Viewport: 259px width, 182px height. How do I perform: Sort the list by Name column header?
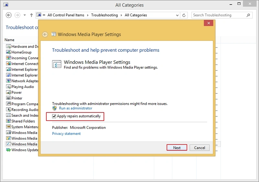tap(9, 40)
